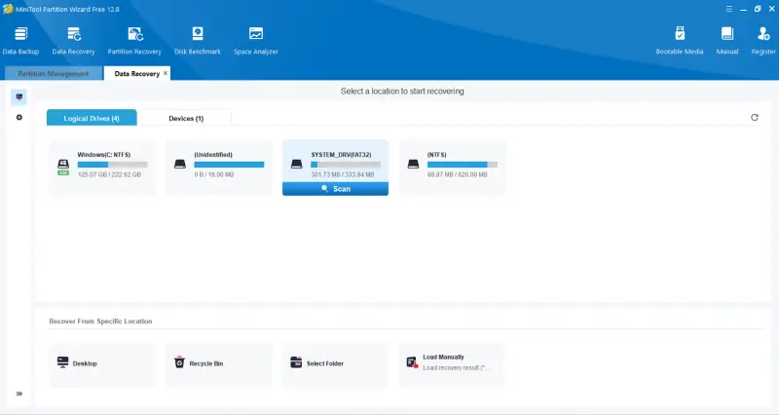This screenshot has width=779, height=415.
Task: Close the Data Recovery tab
Action: click(166, 73)
